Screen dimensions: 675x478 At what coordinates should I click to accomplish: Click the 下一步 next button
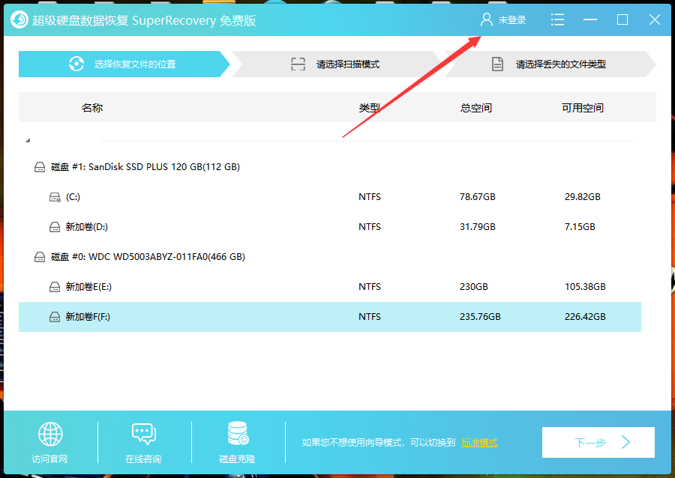pos(598,442)
